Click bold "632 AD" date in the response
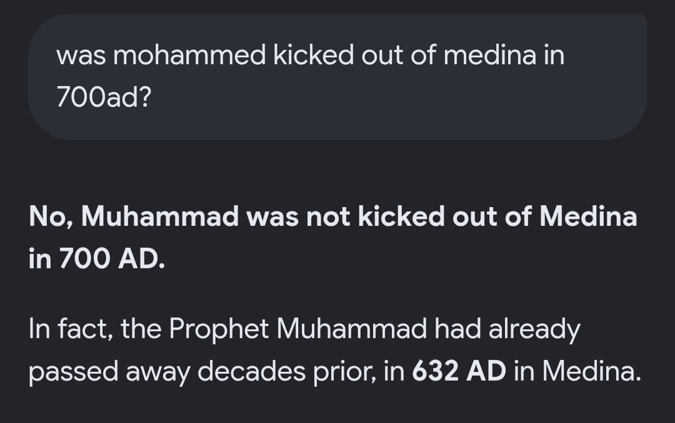Image resolution: width=675 pixels, height=423 pixels. point(459,371)
